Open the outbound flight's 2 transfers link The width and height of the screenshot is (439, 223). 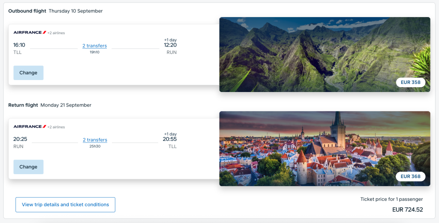pos(94,46)
